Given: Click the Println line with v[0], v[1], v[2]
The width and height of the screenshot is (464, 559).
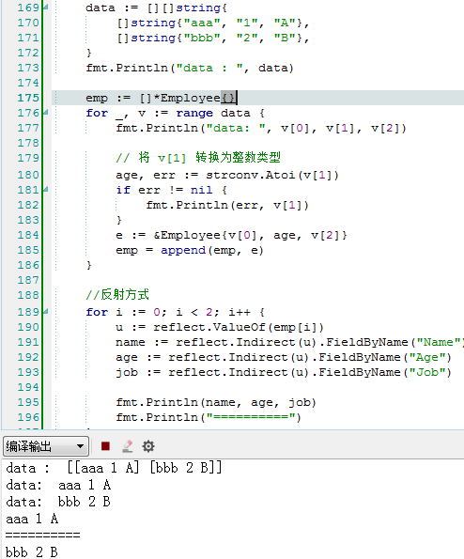Looking at the screenshot, I should [261, 128].
